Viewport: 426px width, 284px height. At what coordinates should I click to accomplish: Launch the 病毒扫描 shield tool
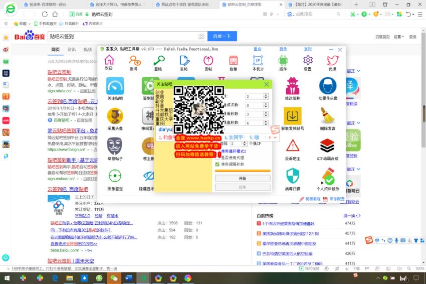click(293, 179)
